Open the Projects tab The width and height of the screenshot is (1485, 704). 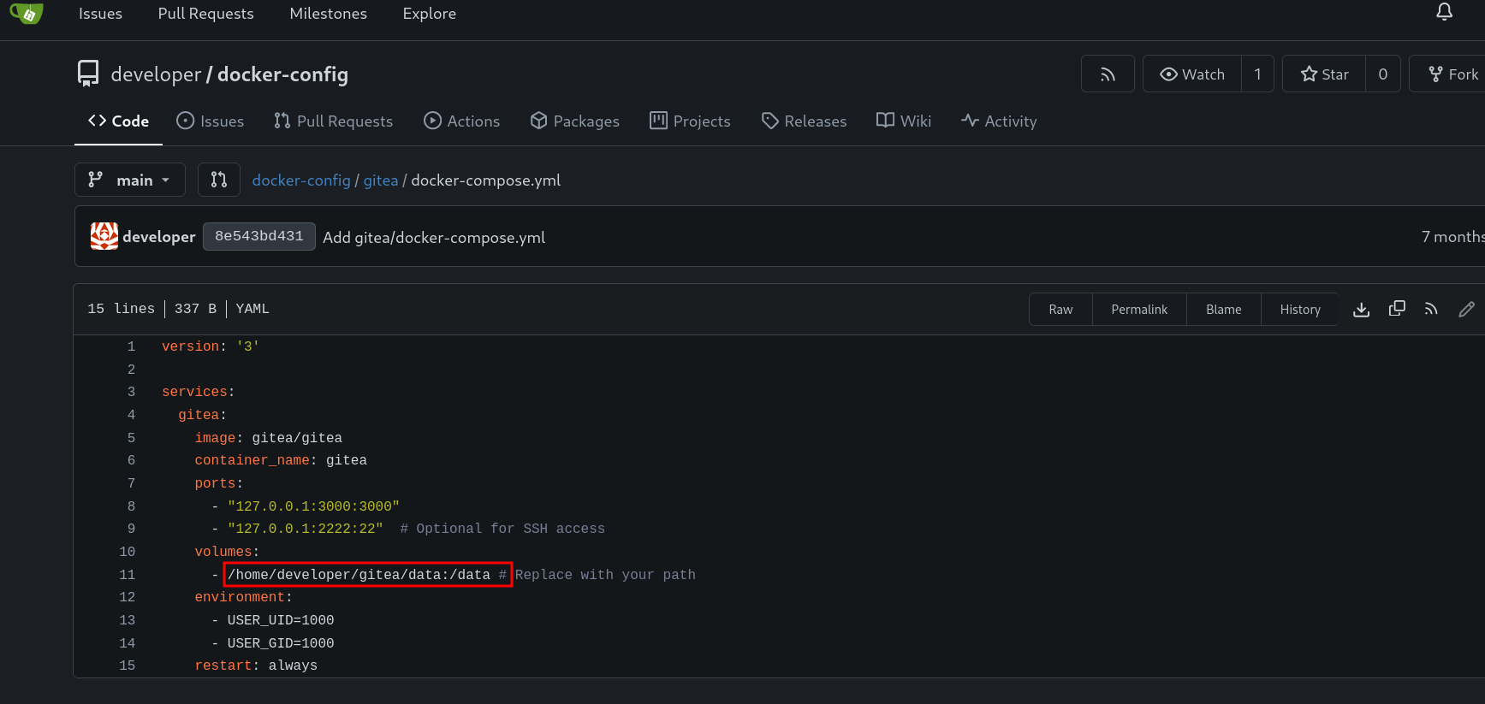(690, 121)
